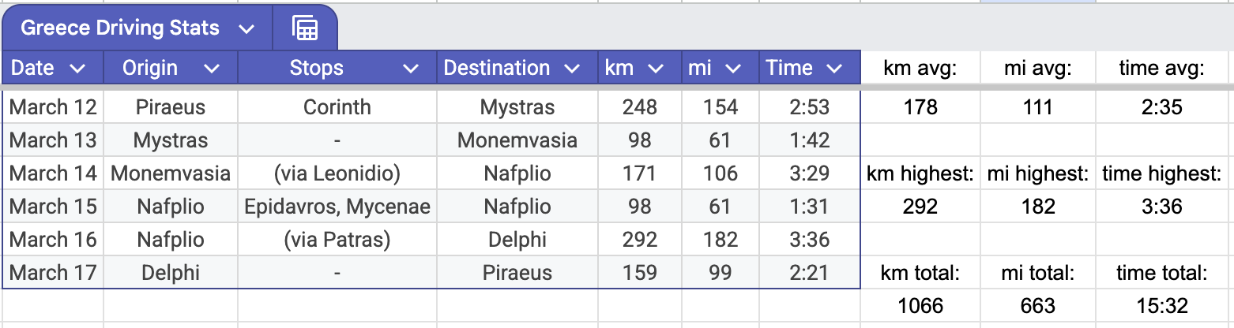1234x328 pixels.
Task: Click the km column dropdown arrow
Action: pyautogui.click(x=655, y=69)
